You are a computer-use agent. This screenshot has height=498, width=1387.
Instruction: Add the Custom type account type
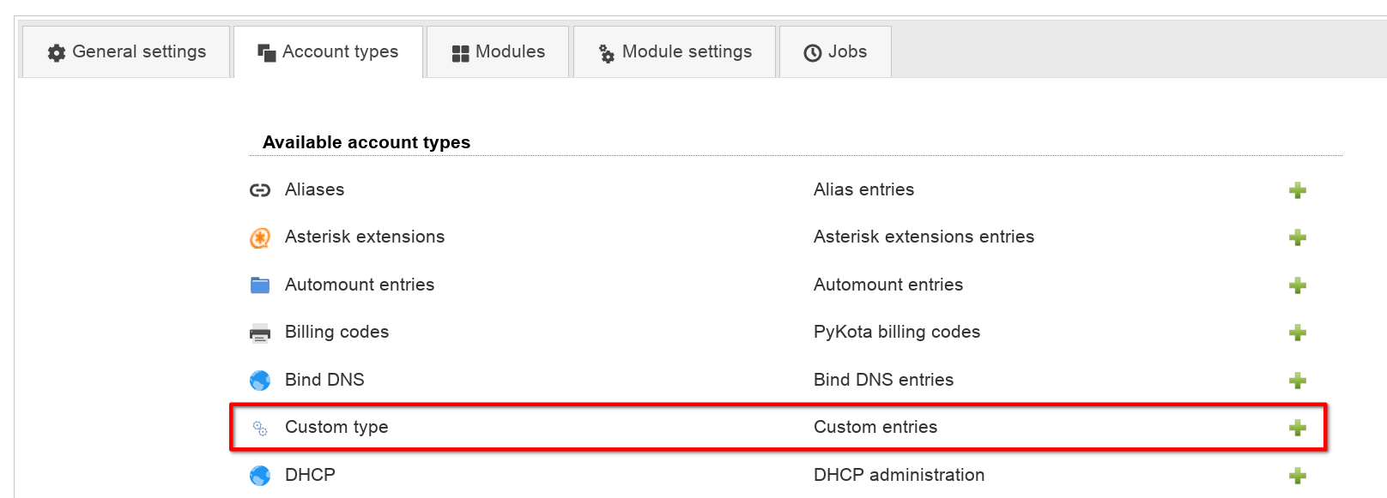pos(1297,428)
